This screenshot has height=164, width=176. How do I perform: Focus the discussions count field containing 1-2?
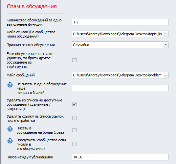point(120,22)
